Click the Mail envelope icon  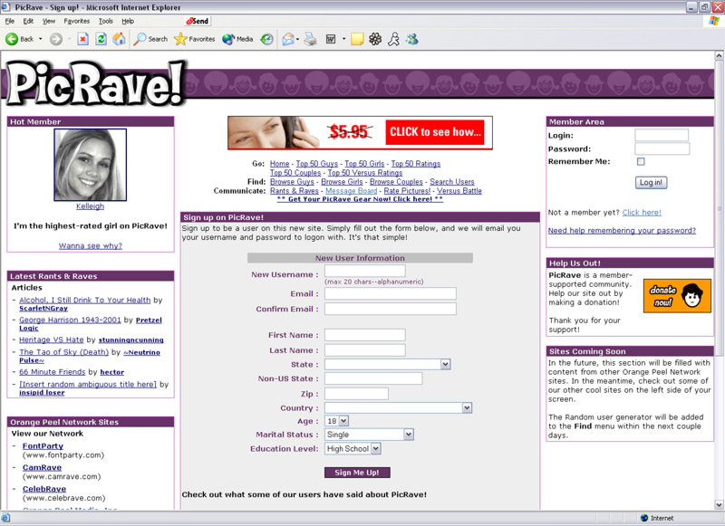288,39
